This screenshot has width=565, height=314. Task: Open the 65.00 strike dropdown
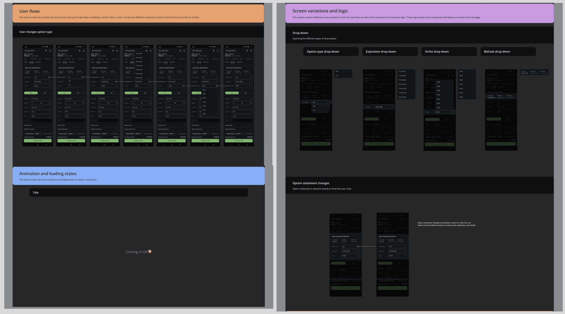point(397,256)
